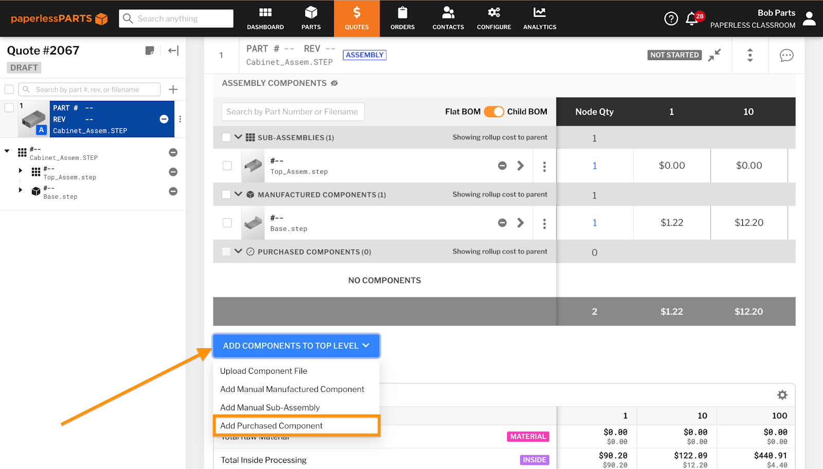Screen dimensions: 823x469
Task: Click the minus icon in Top_Assem.step row
Action: (503, 166)
